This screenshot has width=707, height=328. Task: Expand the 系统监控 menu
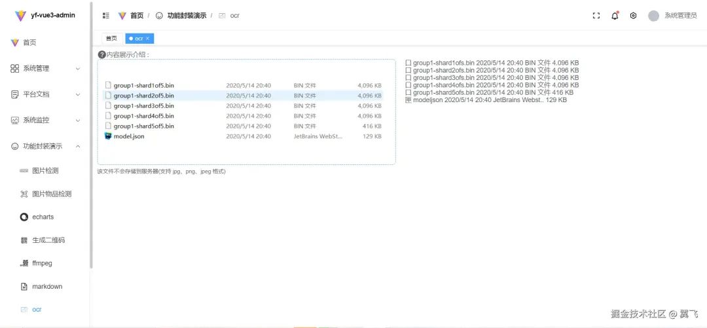(45, 120)
